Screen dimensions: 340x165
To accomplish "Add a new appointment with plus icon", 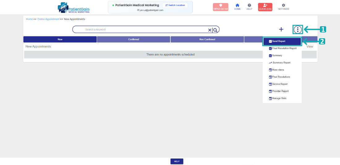I will pyautogui.click(x=281, y=29).
